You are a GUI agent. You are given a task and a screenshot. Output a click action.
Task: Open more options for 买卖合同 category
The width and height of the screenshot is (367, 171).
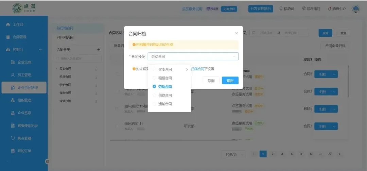coord(96,69)
